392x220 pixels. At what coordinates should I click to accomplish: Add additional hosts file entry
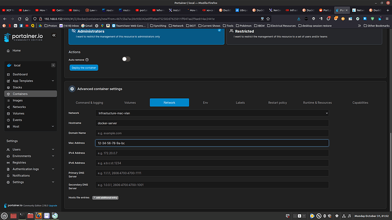tap(105, 197)
